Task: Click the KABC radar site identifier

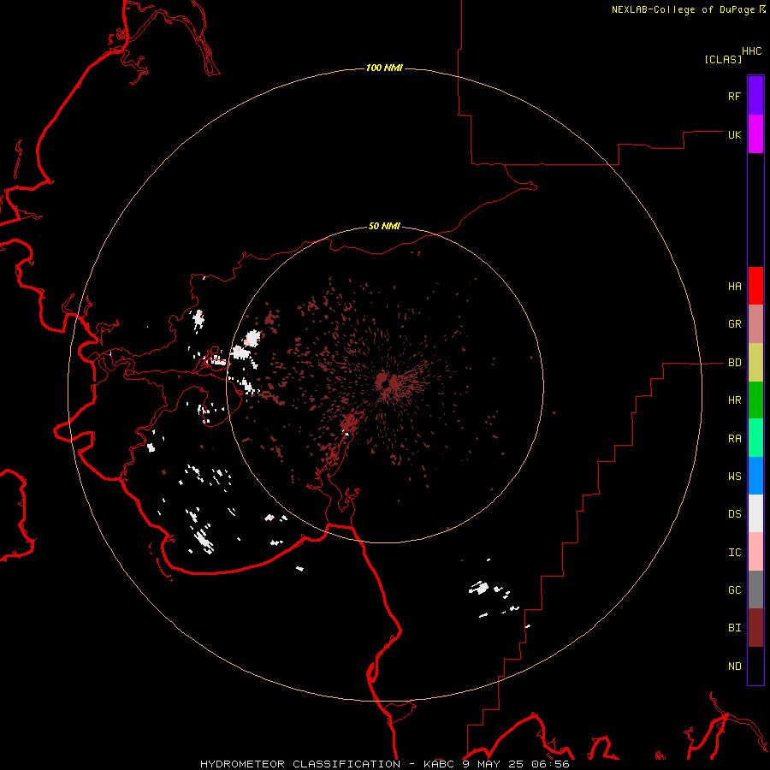Action: point(439,764)
